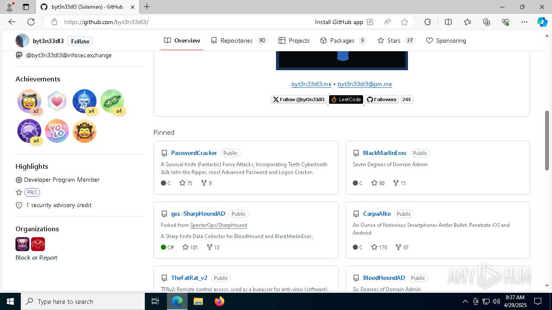Image resolution: width=552 pixels, height=310 pixels.
Task: View CarpaAlko 87 forks
Action: [402, 247]
